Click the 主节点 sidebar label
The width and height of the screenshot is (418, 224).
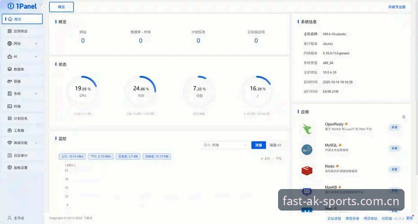[x=19, y=218]
